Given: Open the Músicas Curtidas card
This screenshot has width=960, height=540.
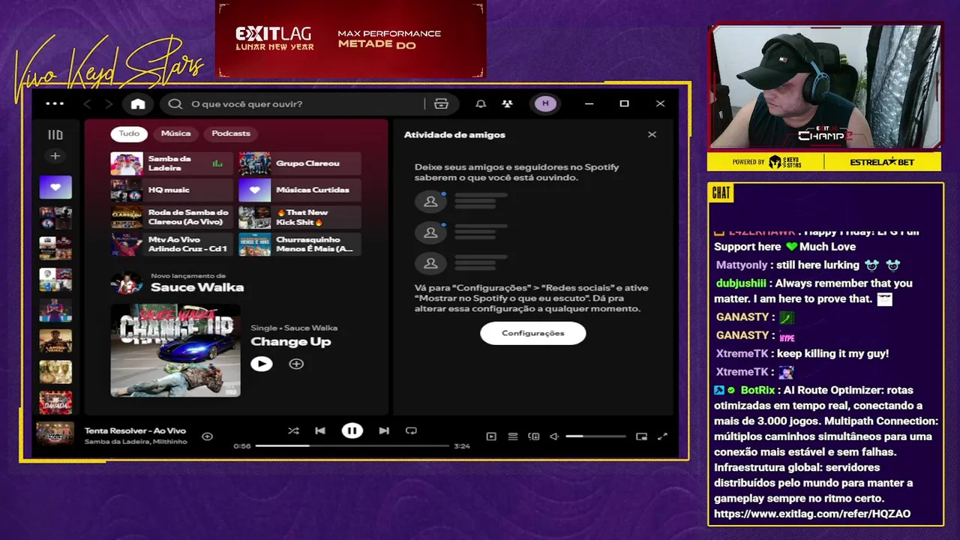Looking at the screenshot, I should [300, 190].
